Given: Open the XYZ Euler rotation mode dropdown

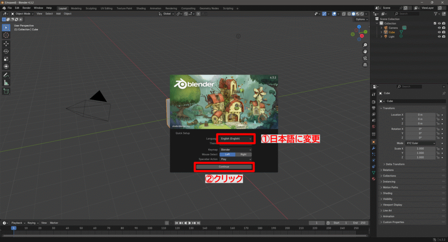Looking at the screenshot, I should point(420,143).
